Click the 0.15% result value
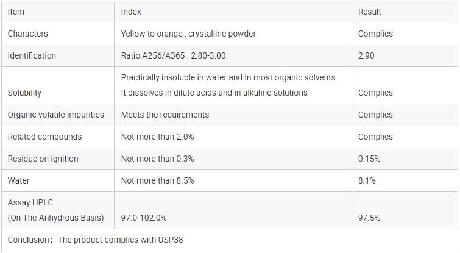Image resolution: width=460 pixels, height=253 pixels. [x=369, y=159]
